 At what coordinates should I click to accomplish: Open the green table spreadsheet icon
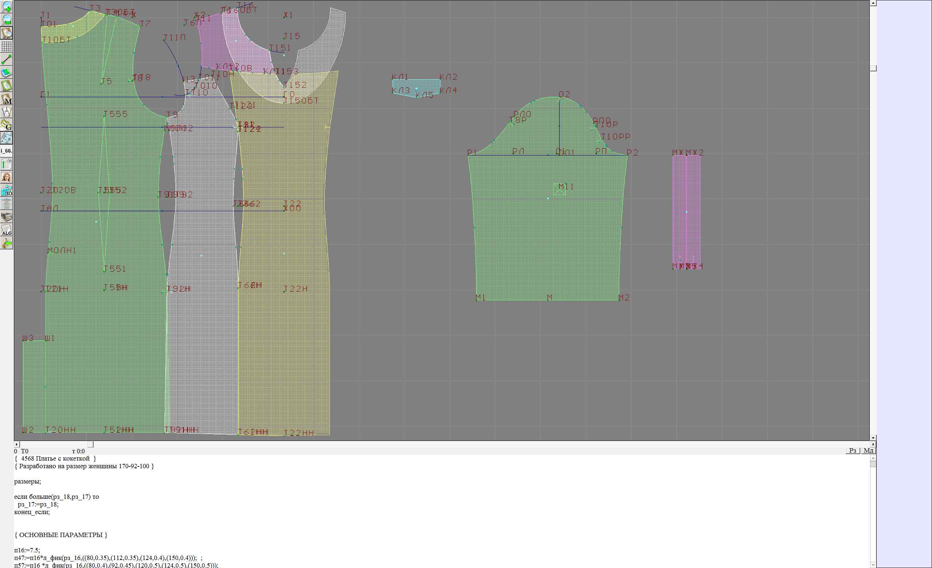click(7, 165)
